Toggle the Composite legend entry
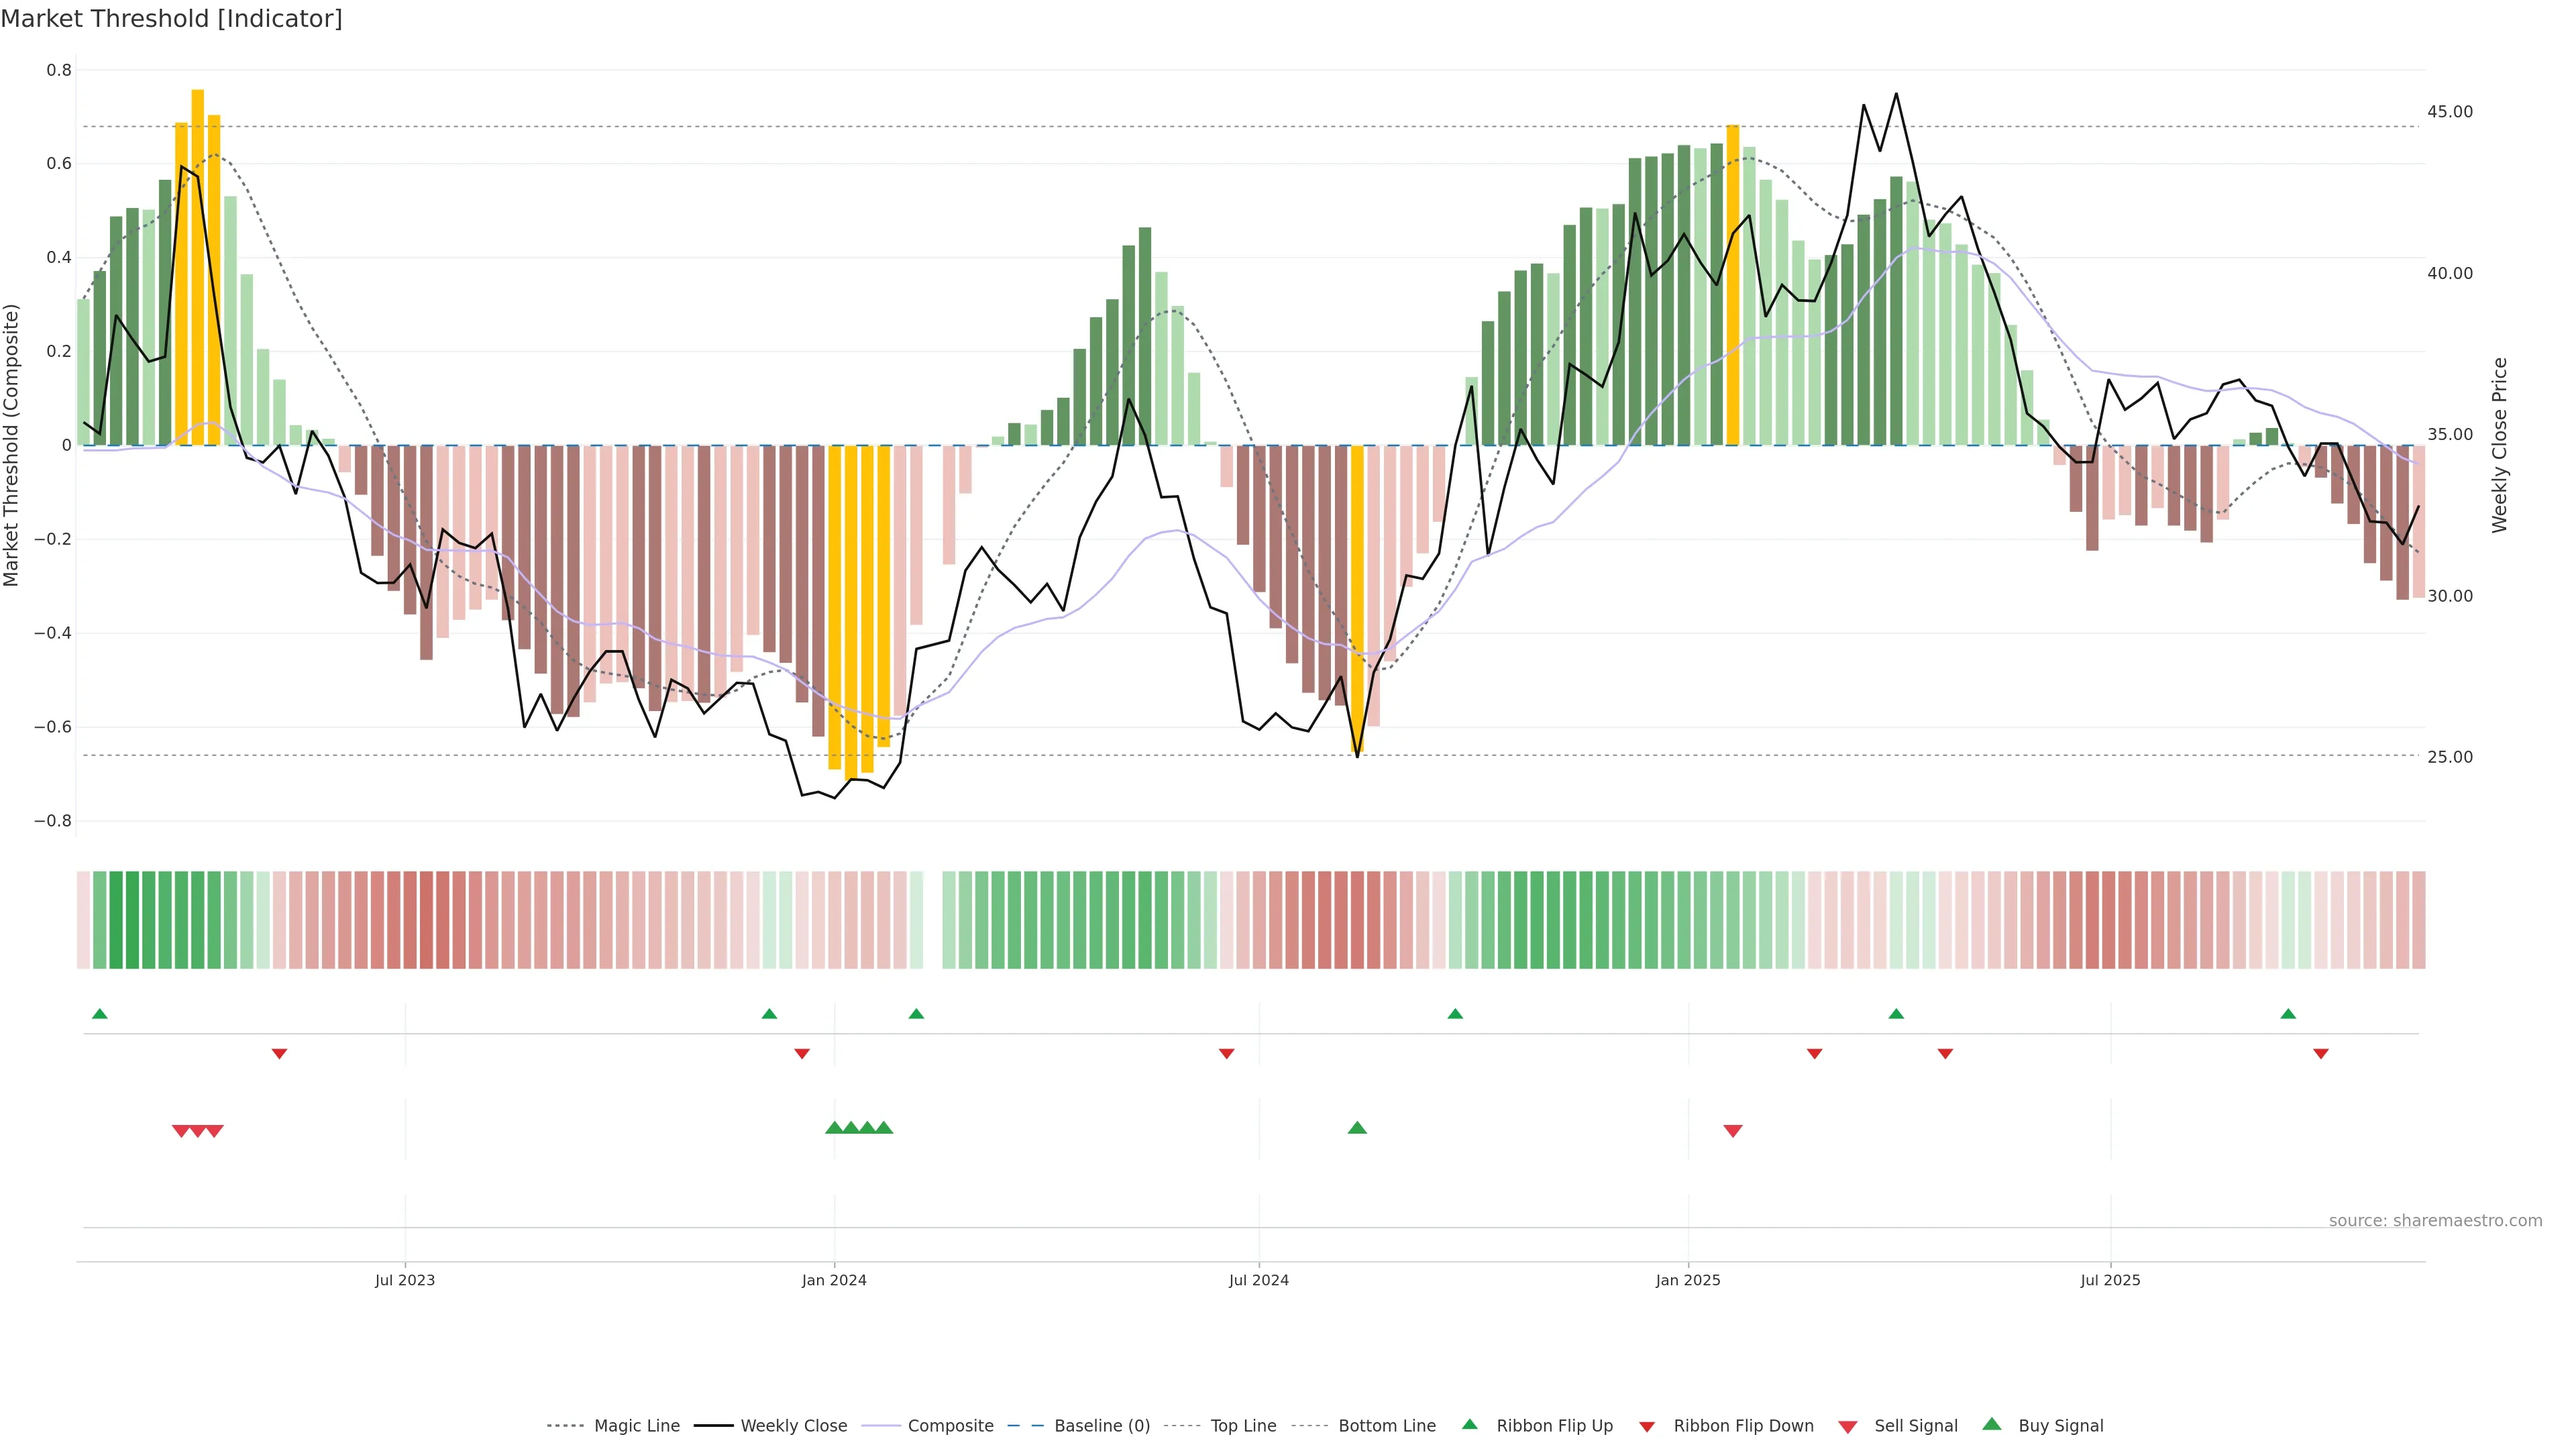Image resolution: width=2576 pixels, height=1449 pixels. [x=950, y=1426]
